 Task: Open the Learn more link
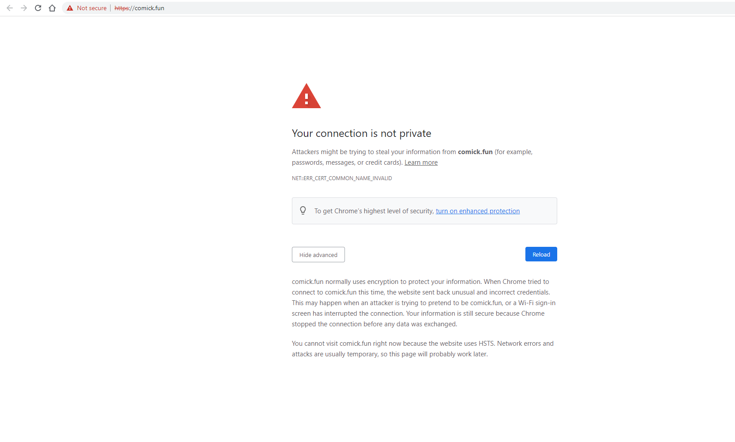point(421,162)
